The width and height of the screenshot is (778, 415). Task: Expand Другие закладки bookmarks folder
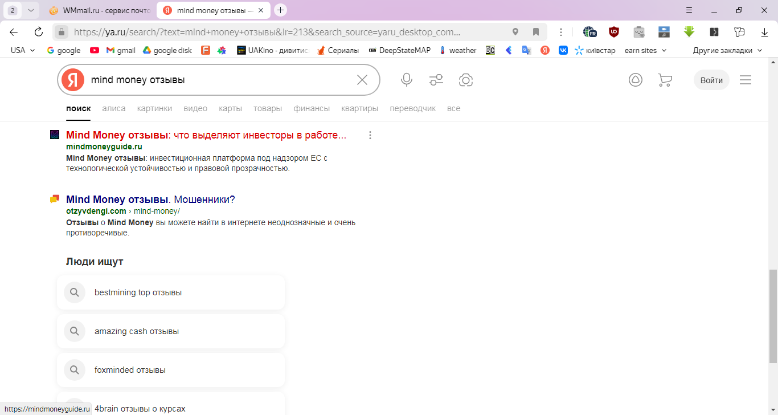pyautogui.click(x=727, y=50)
